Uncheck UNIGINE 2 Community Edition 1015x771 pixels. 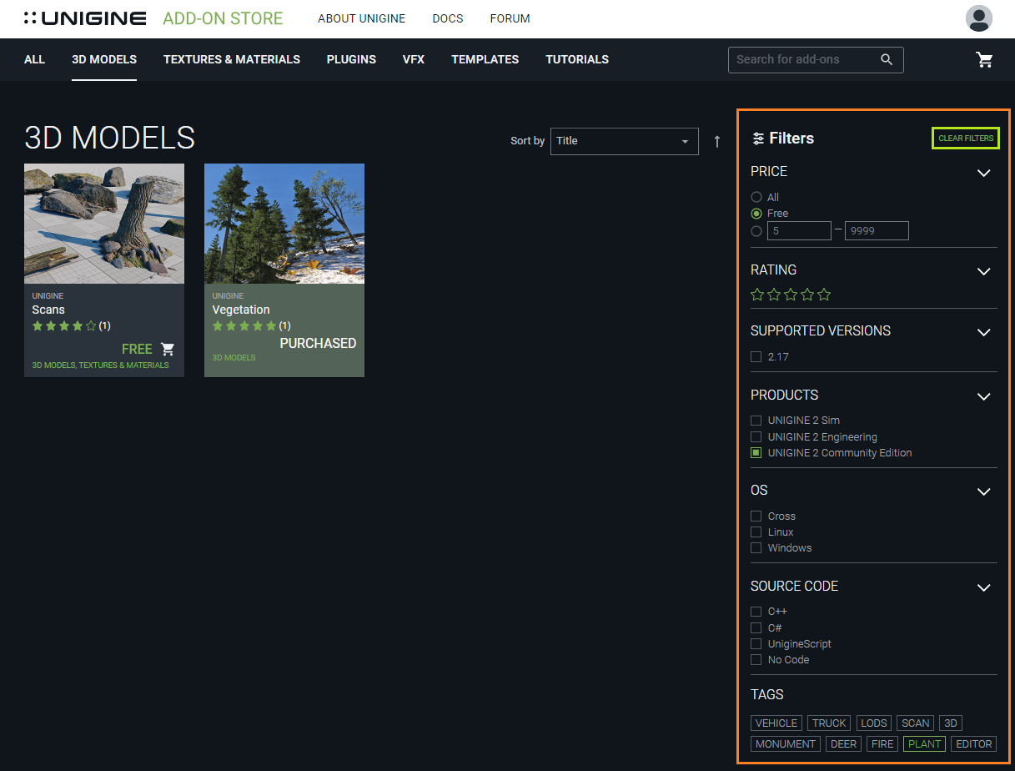pyautogui.click(x=756, y=453)
